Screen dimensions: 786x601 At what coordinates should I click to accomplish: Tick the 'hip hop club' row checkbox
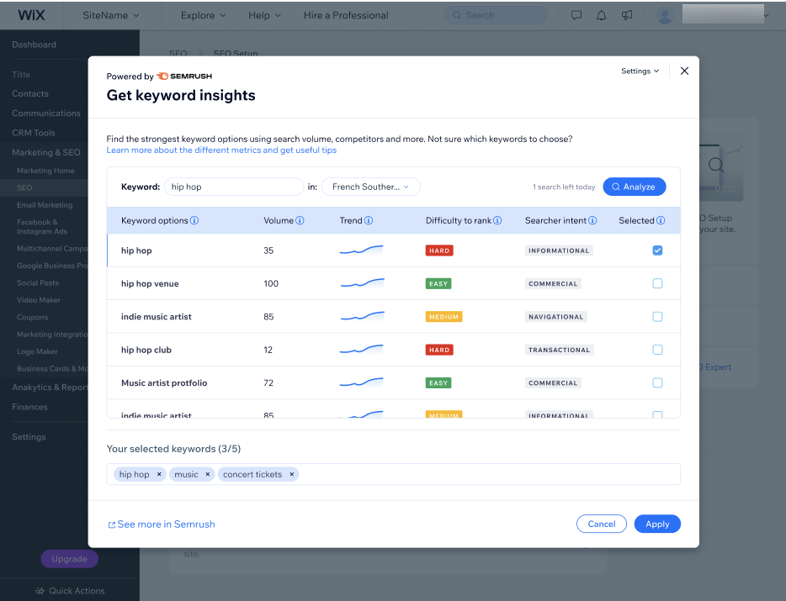coord(657,350)
